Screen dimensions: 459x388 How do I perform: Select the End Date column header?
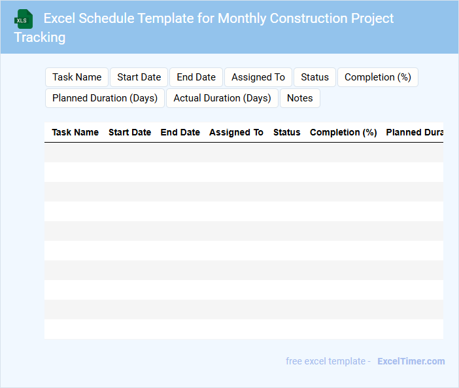[180, 132]
